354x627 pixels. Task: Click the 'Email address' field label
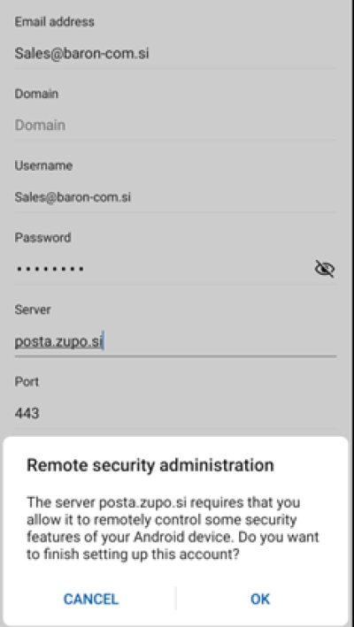pos(54,21)
